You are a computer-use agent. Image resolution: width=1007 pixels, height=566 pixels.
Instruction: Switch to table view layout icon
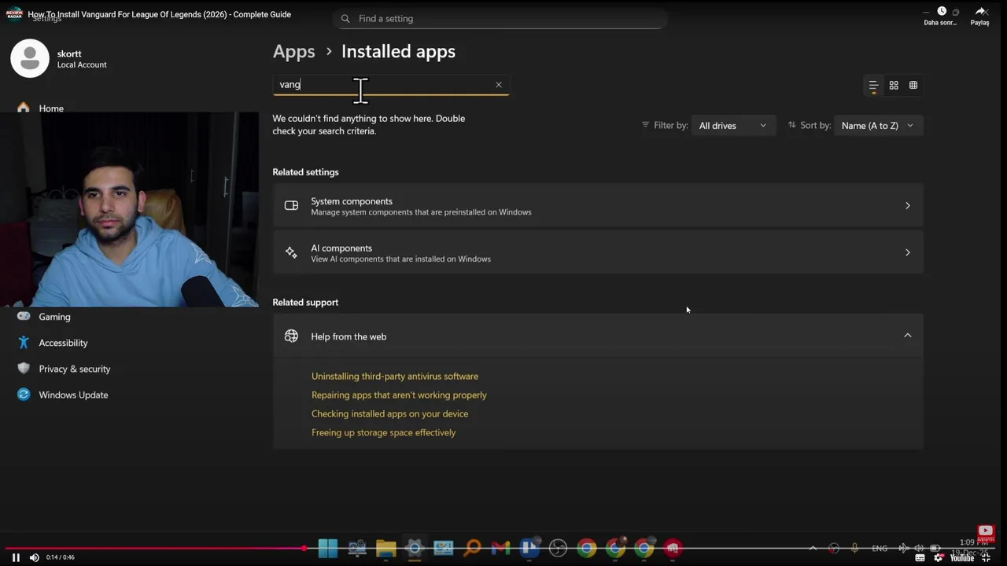[913, 85]
